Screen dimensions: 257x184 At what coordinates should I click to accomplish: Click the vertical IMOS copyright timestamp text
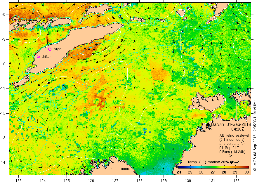(x=255, y=135)
